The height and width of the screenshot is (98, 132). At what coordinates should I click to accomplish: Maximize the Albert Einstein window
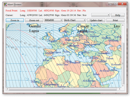115,4
